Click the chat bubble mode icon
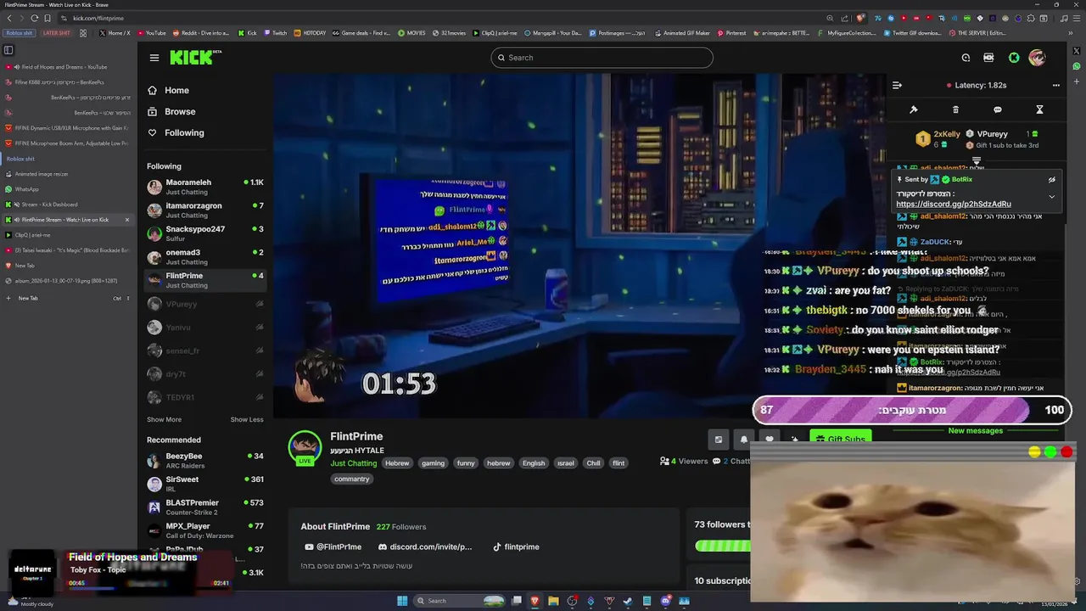Image resolution: width=1086 pixels, height=611 pixels. click(998, 109)
